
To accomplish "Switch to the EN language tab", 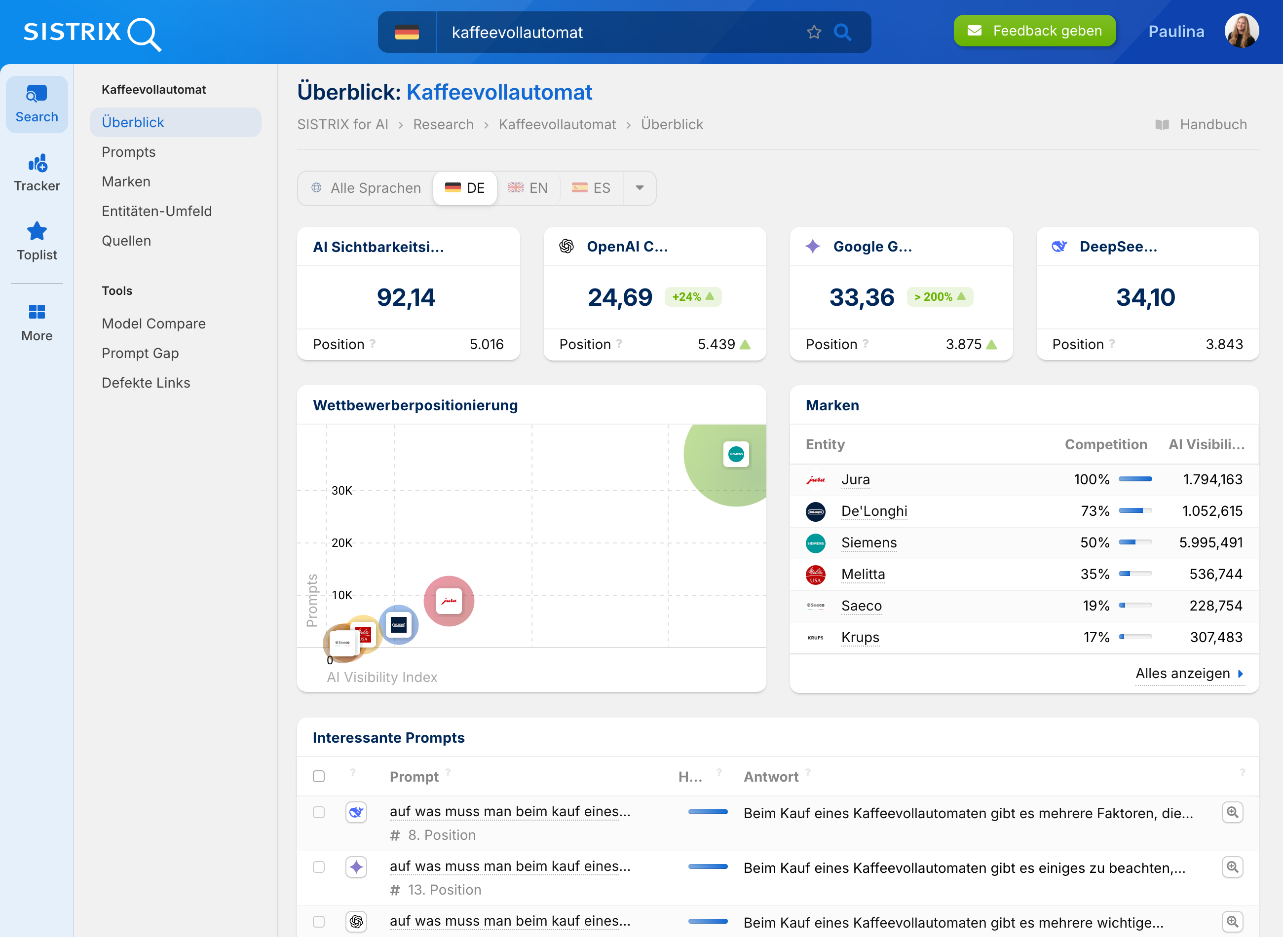I will tap(528, 188).
